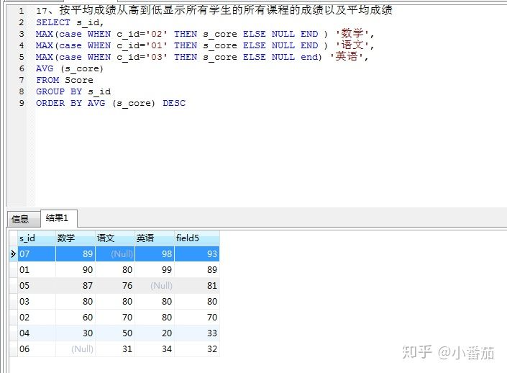Select the s_id cell 04
507x373 pixels.
[x=36, y=333]
